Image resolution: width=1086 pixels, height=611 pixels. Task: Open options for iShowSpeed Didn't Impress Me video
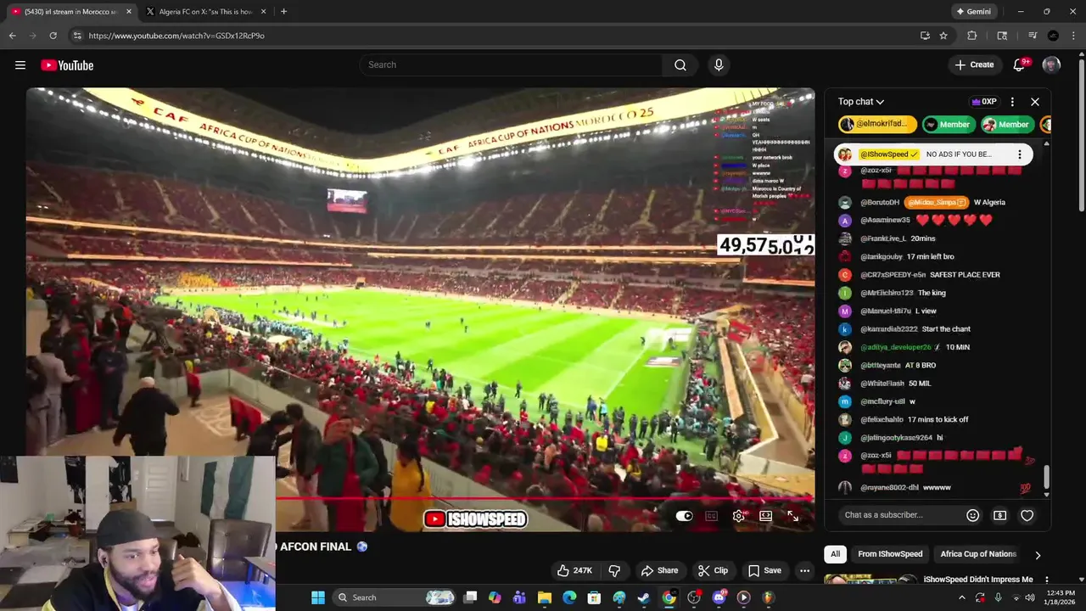click(x=1047, y=580)
